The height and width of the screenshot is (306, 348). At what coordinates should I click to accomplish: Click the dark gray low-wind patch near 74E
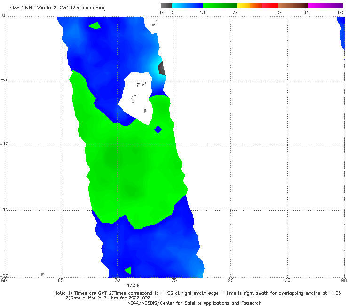tap(162, 68)
